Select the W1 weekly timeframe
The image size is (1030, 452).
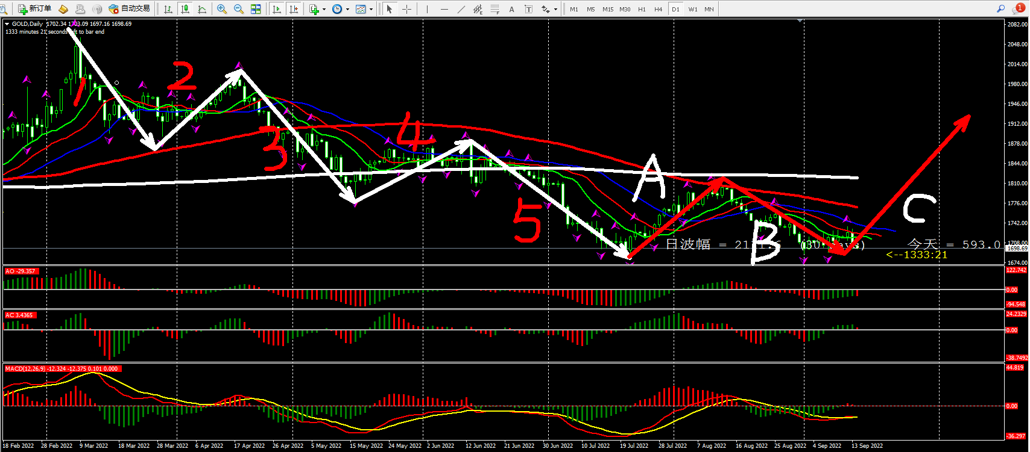(693, 9)
